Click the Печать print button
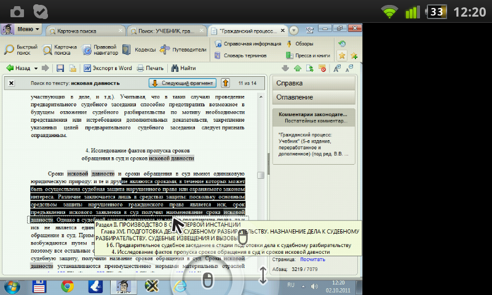This screenshot has height=295, width=492. click(x=150, y=68)
